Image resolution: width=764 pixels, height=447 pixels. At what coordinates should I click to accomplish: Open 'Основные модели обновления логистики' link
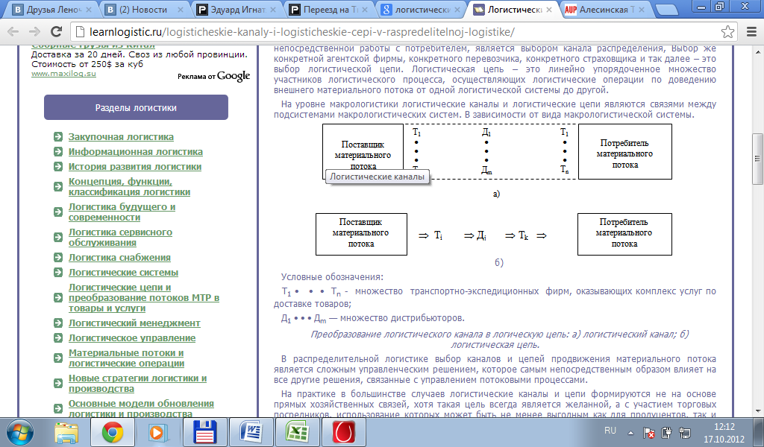tap(141, 408)
